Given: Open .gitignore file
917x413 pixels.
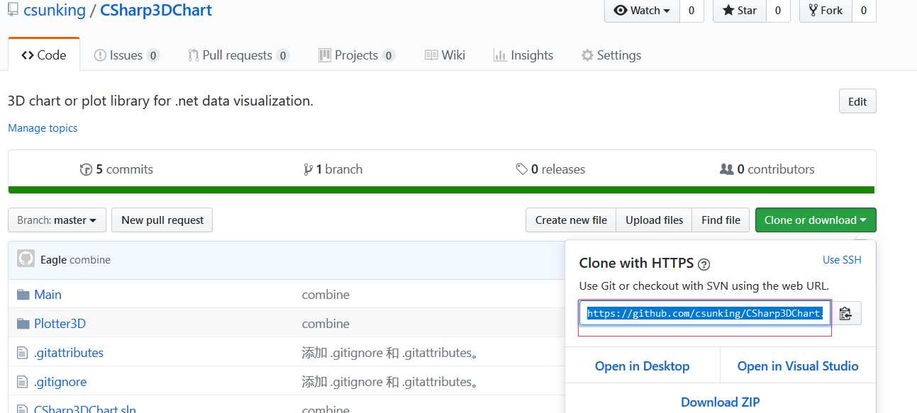Looking at the screenshot, I should (x=60, y=382).
